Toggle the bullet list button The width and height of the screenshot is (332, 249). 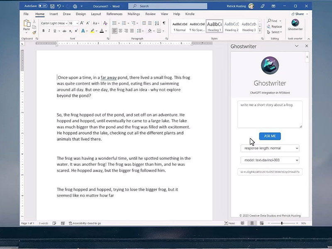pyautogui.click(x=115, y=23)
